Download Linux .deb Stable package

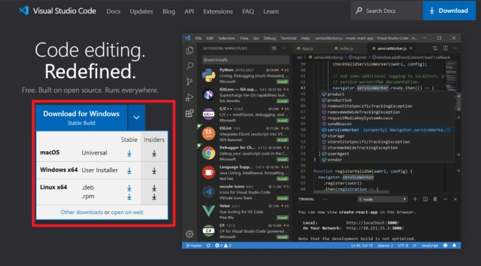click(x=129, y=188)
